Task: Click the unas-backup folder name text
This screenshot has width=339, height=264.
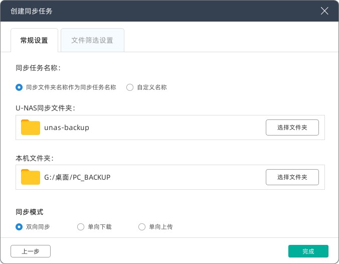Action: (x=67, y=127)
